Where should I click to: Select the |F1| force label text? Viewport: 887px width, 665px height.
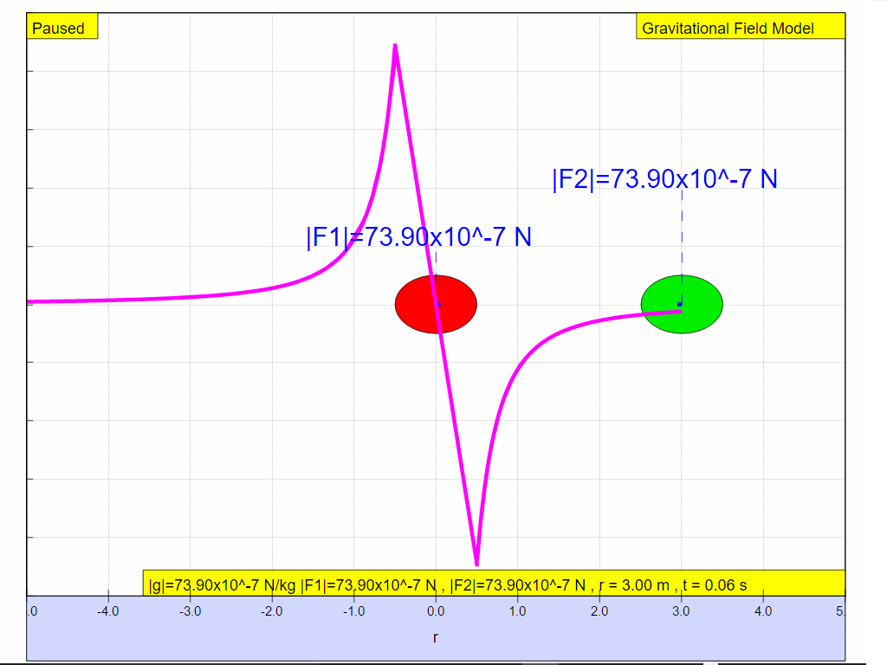tap(418, 236)
